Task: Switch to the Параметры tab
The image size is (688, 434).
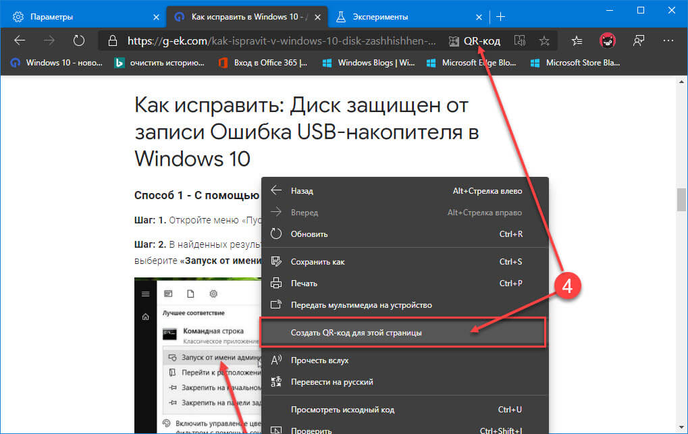Action: pos(83,17)
